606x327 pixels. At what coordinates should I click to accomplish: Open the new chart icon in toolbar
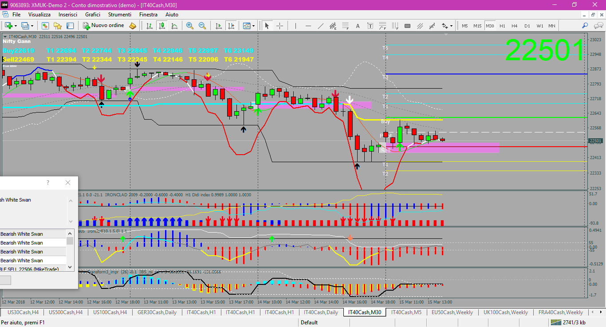coord(9,26)
